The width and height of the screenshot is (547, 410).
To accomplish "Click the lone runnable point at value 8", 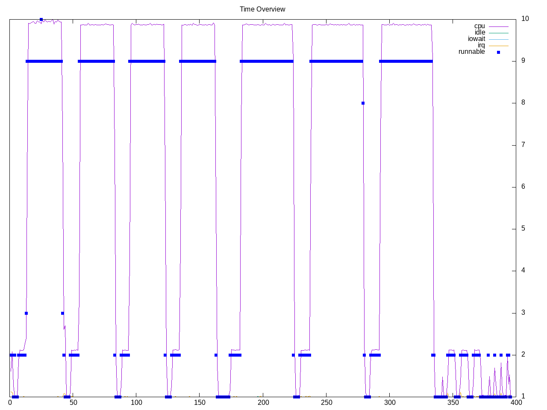I will (363, 103).
